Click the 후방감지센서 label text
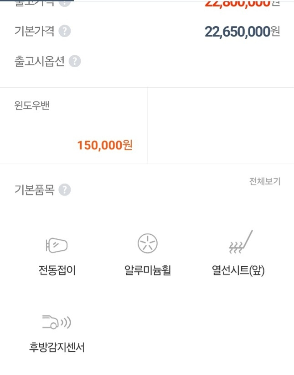The image size is (294, 375). pyautogui.click(x=57, y=347)
